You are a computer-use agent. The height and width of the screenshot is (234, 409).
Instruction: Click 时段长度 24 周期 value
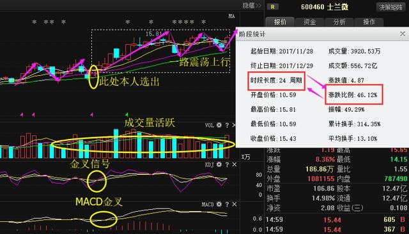[x=276, y=80]
